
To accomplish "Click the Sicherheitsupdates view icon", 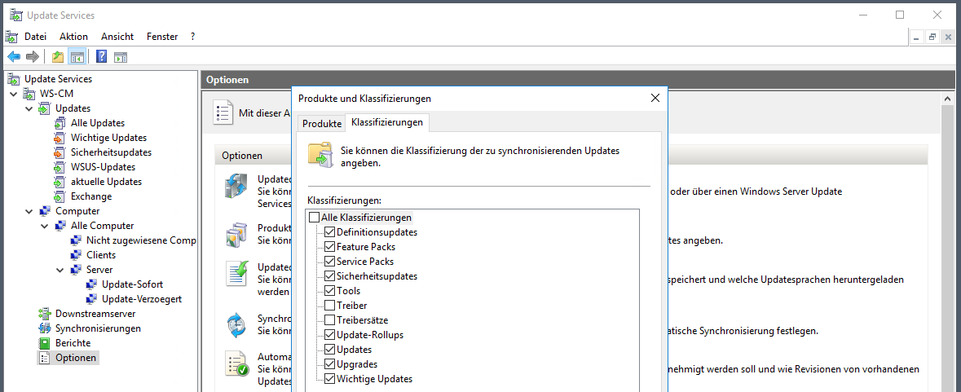I will tap(60, 152).
